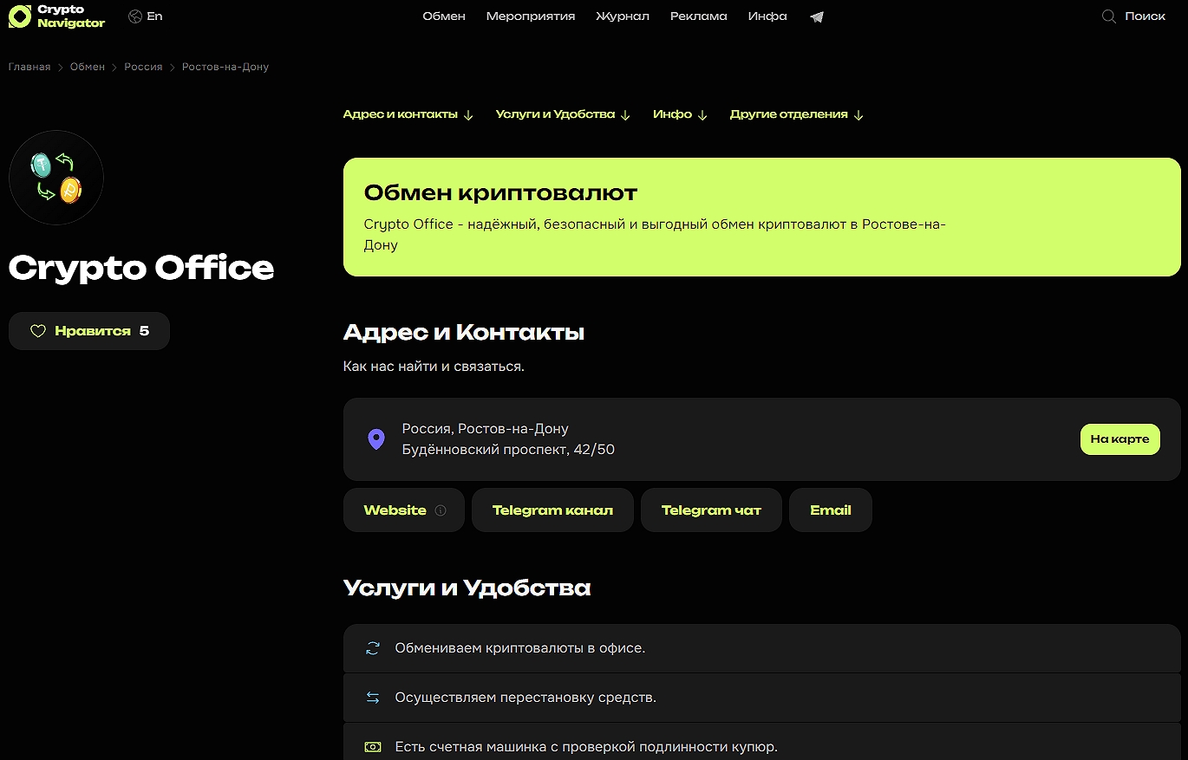This screenshot has height=760, width=1188.
Task: Open the Мероприятия menu item
Action: [531, 16]
